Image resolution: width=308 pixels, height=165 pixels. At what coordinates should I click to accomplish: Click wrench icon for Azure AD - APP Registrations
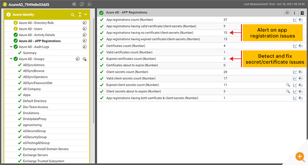pyautogui.click(x=85, y=41)
